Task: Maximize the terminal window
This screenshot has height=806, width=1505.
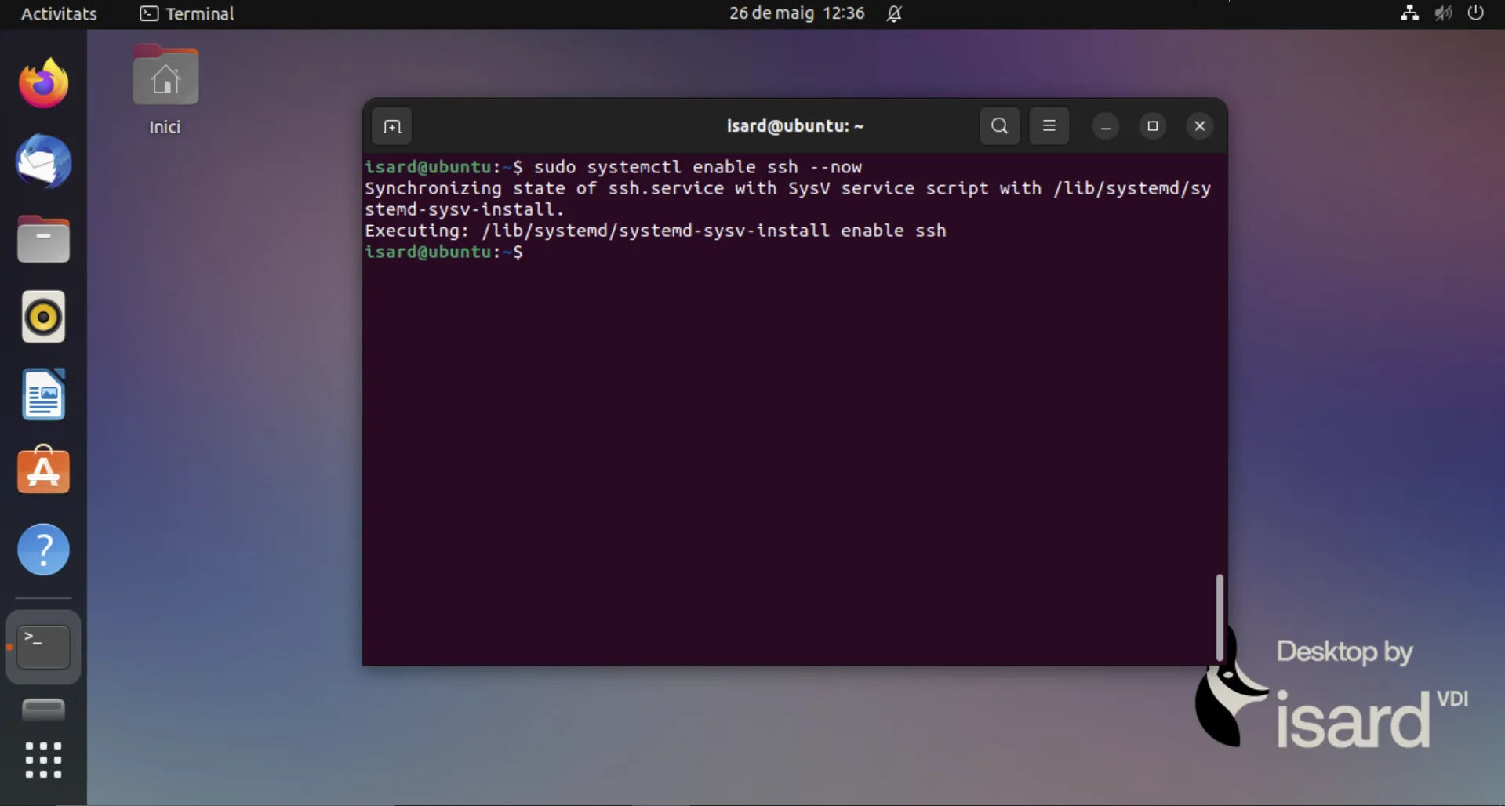Action: tap(1152, 126)
